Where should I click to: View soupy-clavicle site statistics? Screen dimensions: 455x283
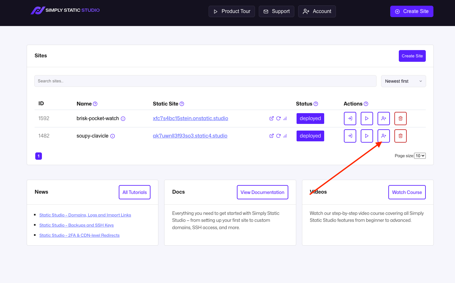(285, 136)
